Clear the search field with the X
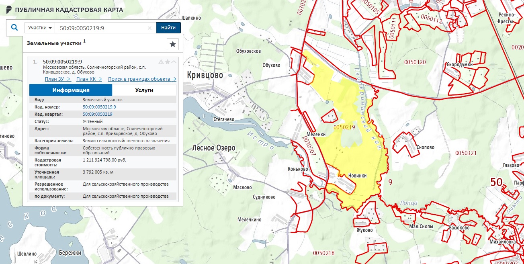524x264 pixels. click(149, 28)
